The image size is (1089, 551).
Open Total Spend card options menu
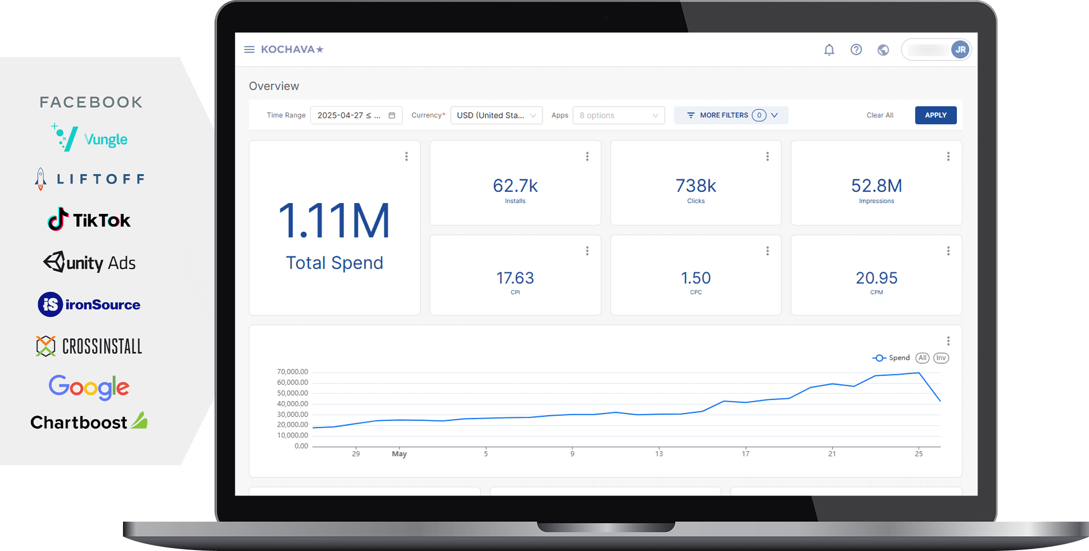(406, 156)
